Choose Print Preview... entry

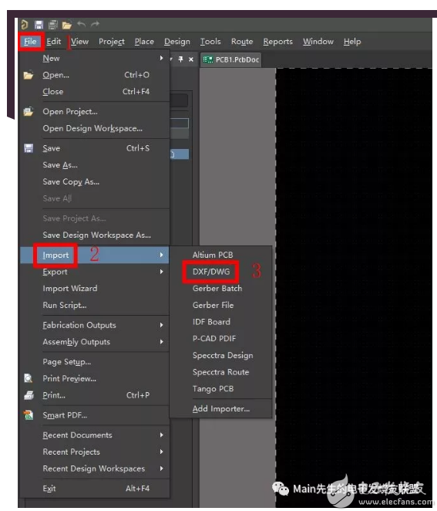(x=95, y=379)
